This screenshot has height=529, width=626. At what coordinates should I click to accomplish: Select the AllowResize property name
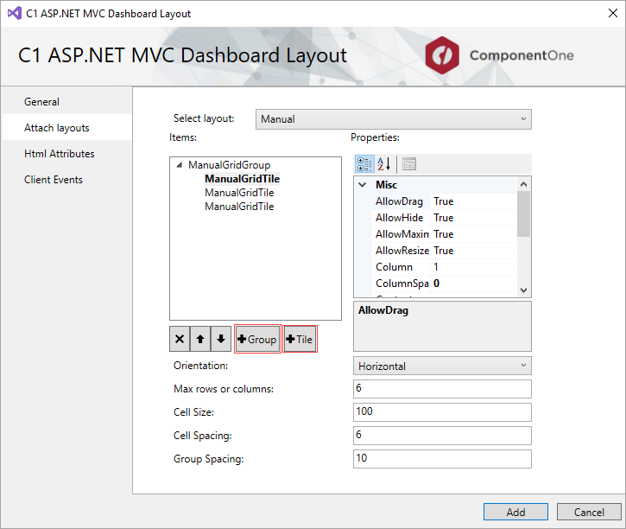(401, 251)
